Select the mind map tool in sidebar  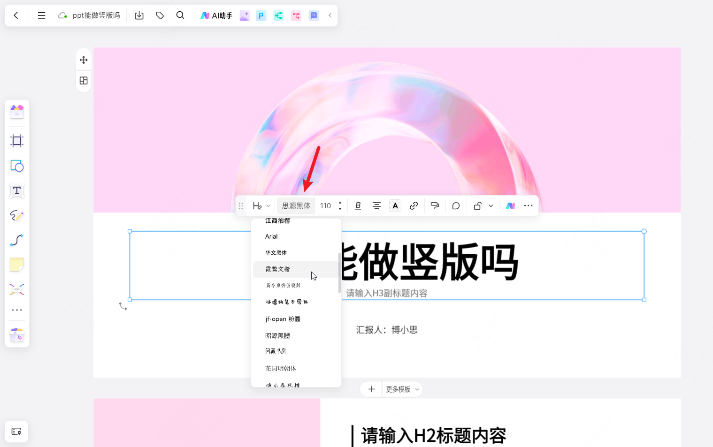click(17, 289)
